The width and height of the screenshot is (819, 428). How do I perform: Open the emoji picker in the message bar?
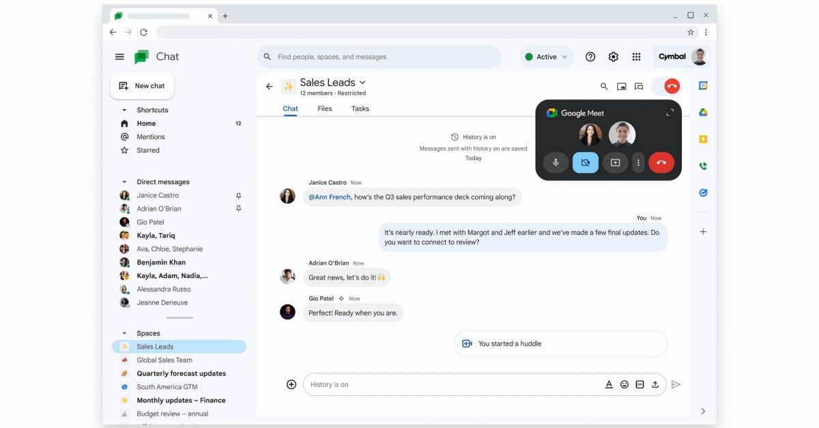[x=624, y=384]
